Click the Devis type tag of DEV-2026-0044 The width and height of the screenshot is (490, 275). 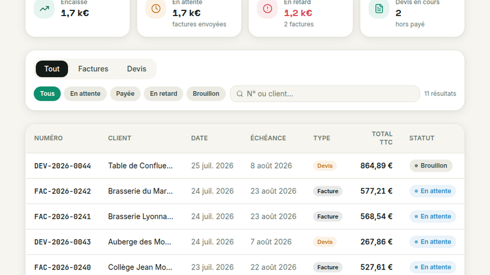tap(325, 166)
